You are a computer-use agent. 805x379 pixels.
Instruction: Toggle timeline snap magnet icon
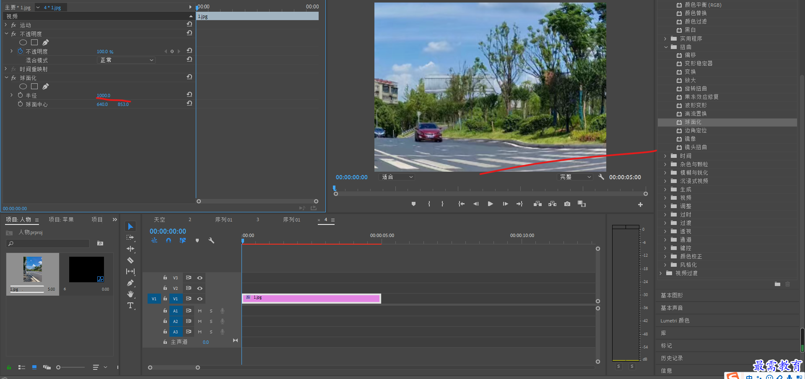pos(168,240)
